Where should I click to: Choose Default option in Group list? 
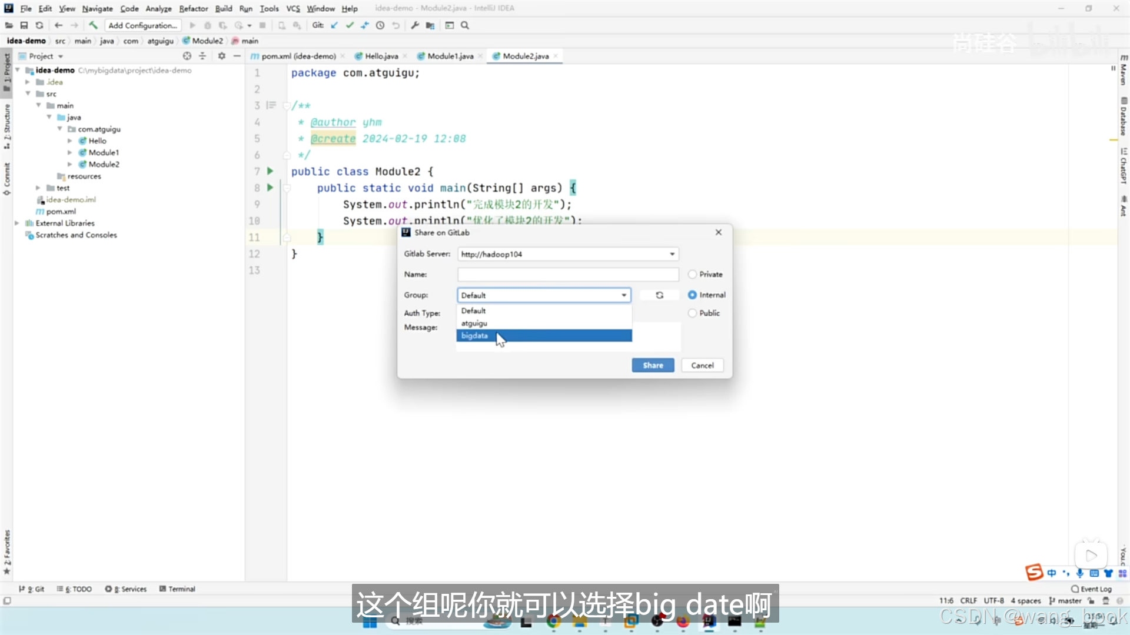point(544,311)
